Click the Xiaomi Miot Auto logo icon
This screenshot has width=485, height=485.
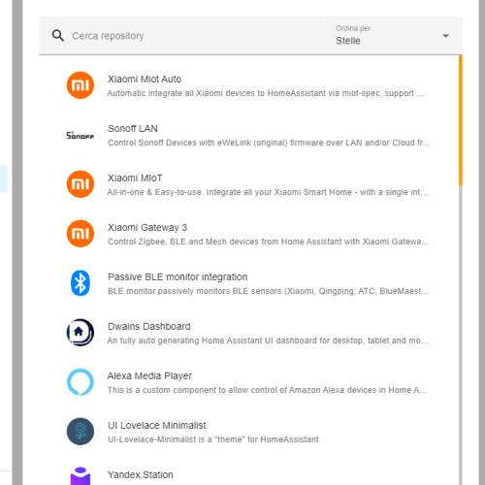point(81,85)
